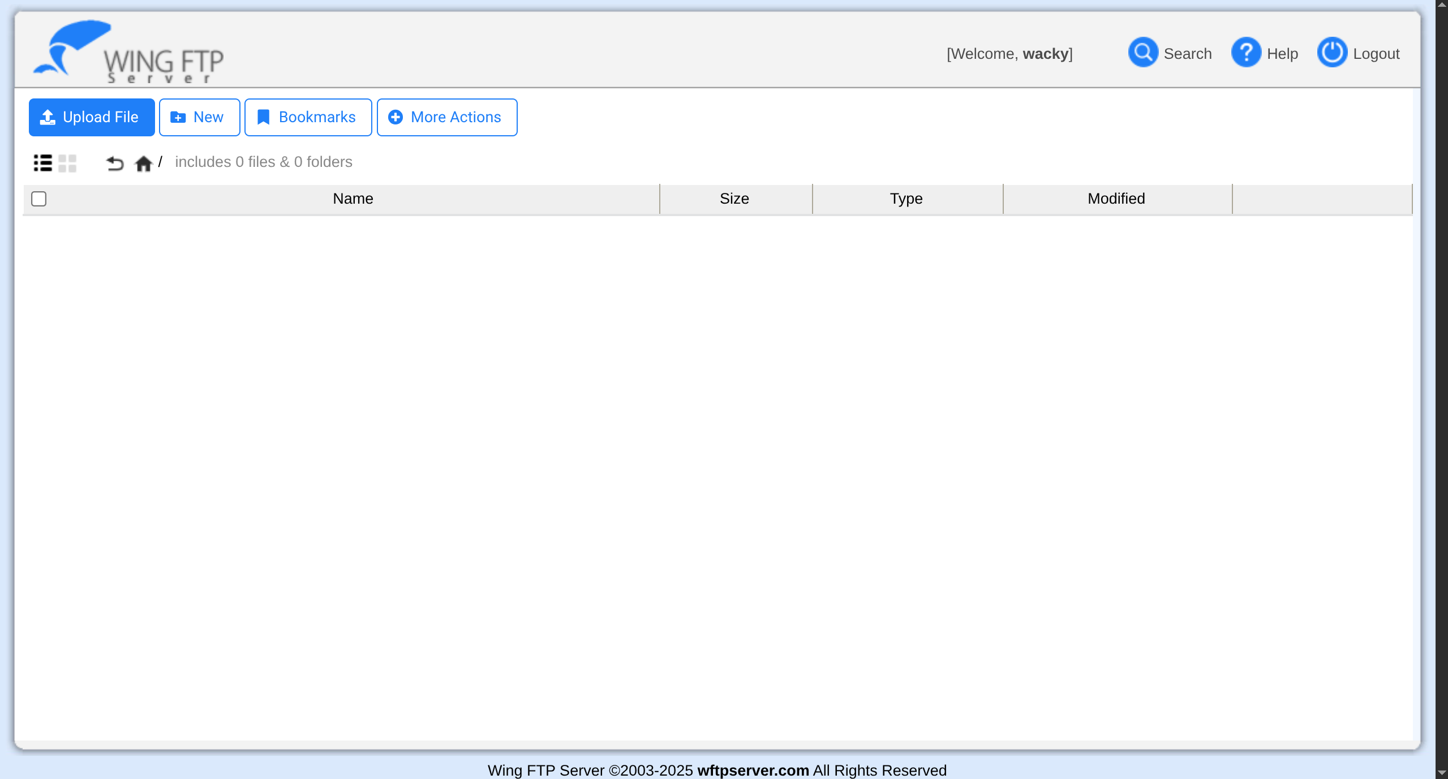Open the Search magnifier icon
Image resolution: width=1448 pixels, height=779 pixels.
[1143, 53]
